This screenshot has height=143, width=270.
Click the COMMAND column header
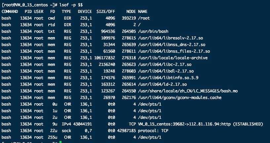[10, 12]
